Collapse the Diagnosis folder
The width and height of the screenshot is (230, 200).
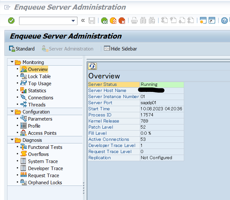pyautogui.click(x=12, y=140)
